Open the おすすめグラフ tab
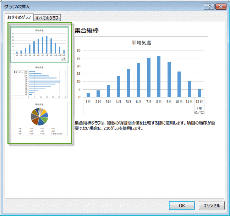The image size is (230, 216). click(19, 17)
